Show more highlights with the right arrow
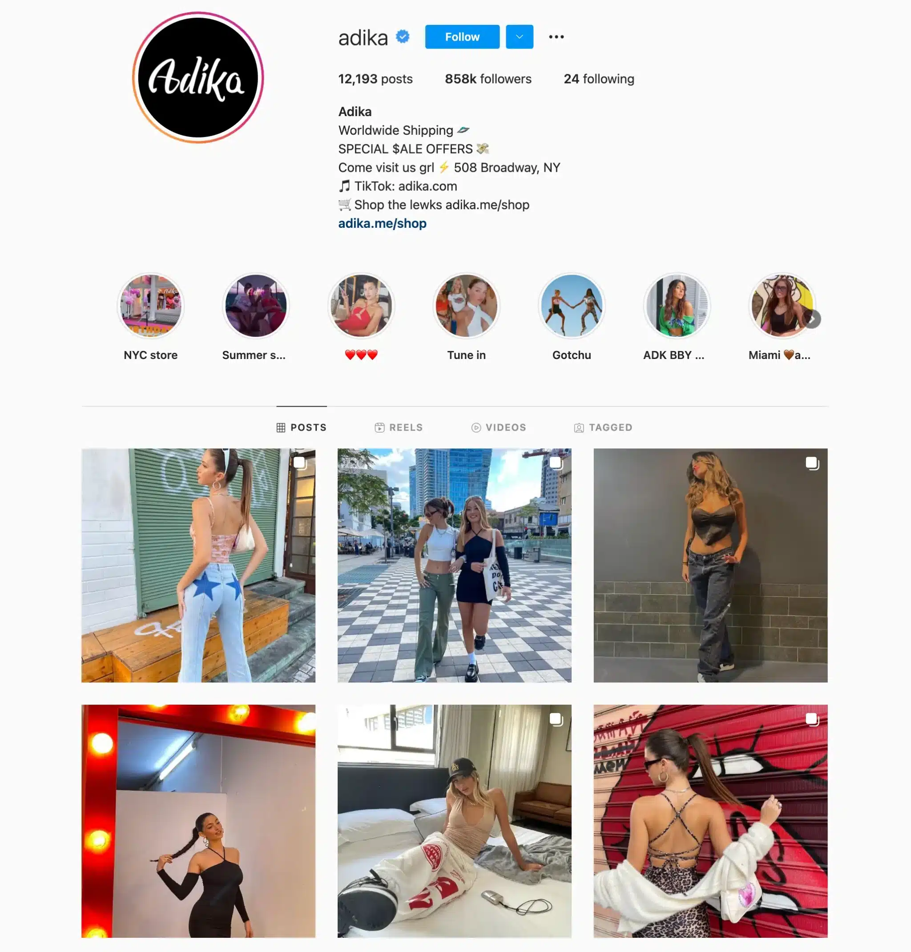 click(x=812, y=319)
